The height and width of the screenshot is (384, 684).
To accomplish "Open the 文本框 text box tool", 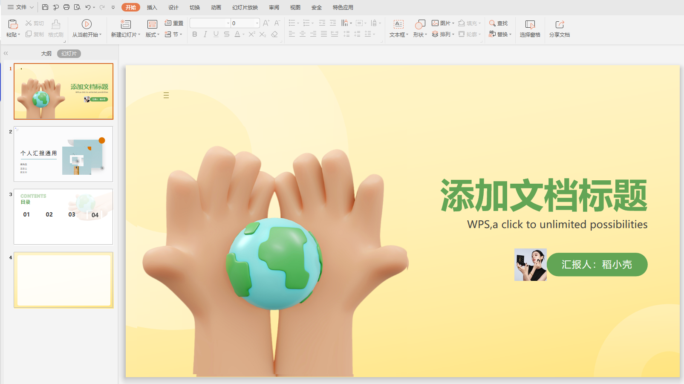I will [398, 29].
